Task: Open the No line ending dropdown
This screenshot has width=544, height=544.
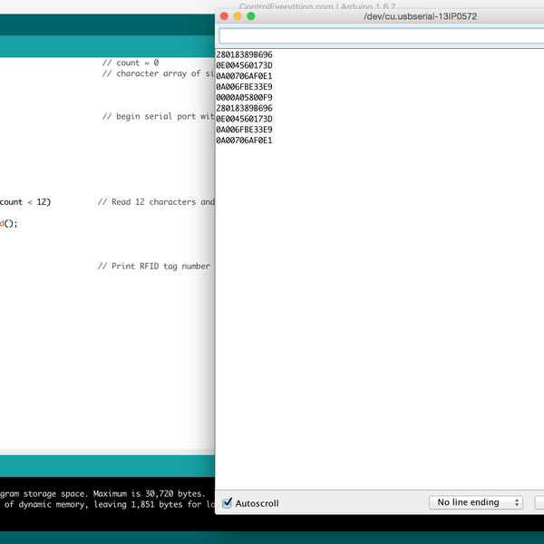Action: pyautogui.click(x=476, y=502)
